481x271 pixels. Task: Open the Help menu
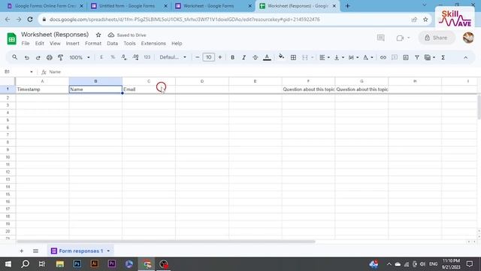[177, 44]
